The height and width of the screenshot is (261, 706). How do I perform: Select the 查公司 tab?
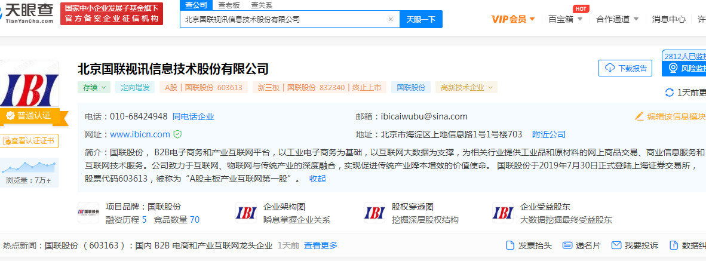[197, 5]
